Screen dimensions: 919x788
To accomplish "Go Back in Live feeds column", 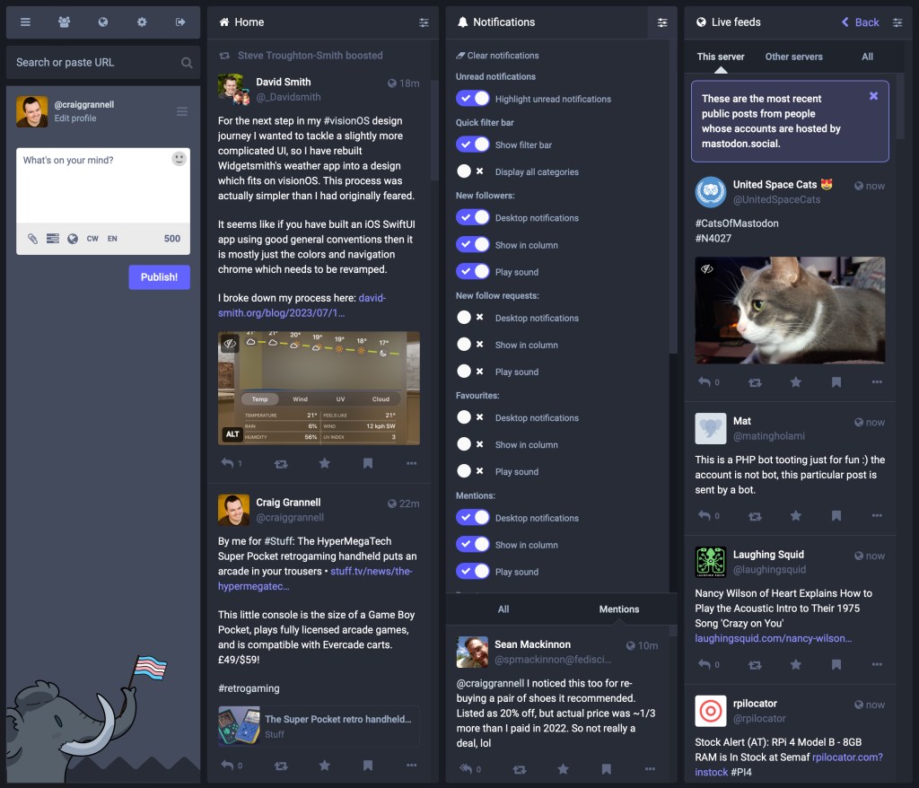I will [861, 22].
